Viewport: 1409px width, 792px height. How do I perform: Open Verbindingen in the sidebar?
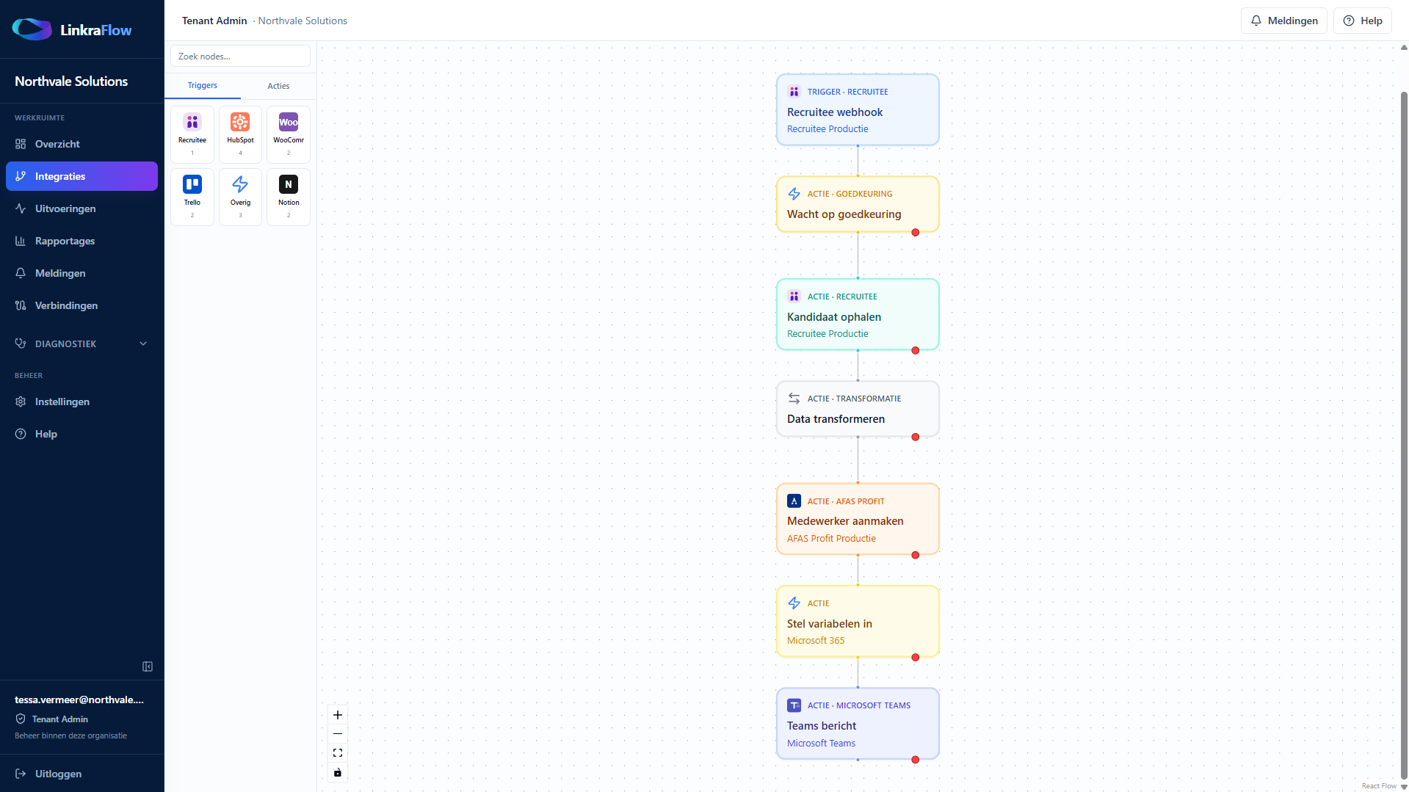pos(82,305)
